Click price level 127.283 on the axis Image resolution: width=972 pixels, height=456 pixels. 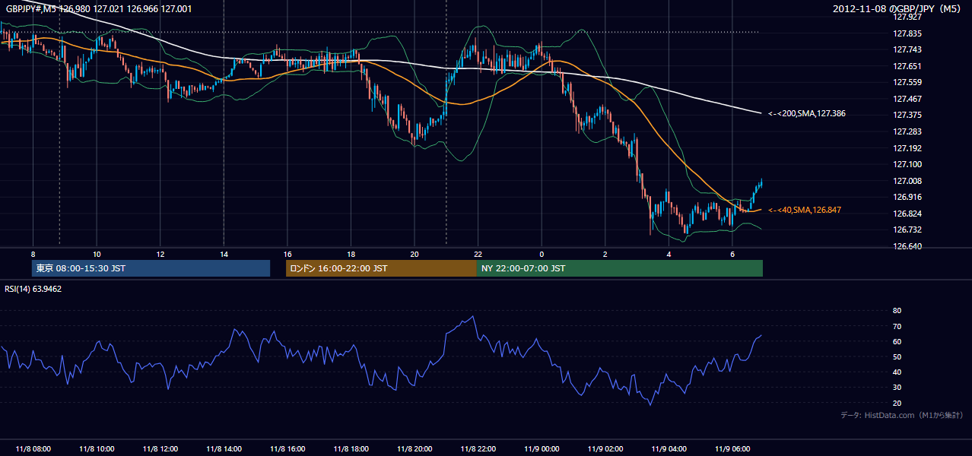907,131
